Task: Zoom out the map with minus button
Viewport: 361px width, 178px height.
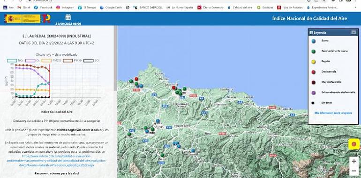Action: pyautogui.click(x=354, y=171)
